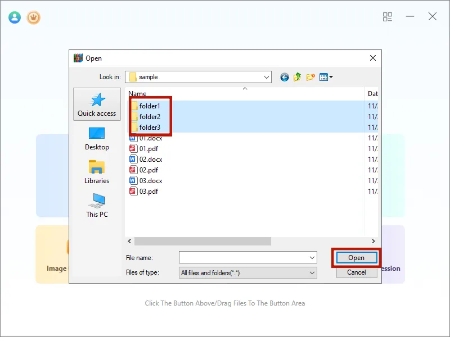Open the Look in dropdown

coord(265,77)
